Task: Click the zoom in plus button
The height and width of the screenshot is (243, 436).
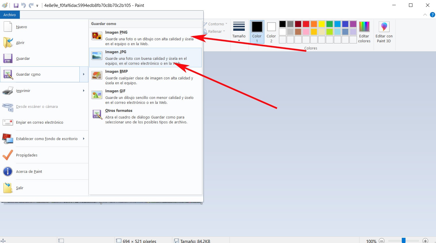Action: pyautogui.click(x=425, y=241)
